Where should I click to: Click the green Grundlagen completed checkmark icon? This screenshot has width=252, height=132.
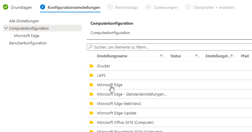[x=6, y=7]
